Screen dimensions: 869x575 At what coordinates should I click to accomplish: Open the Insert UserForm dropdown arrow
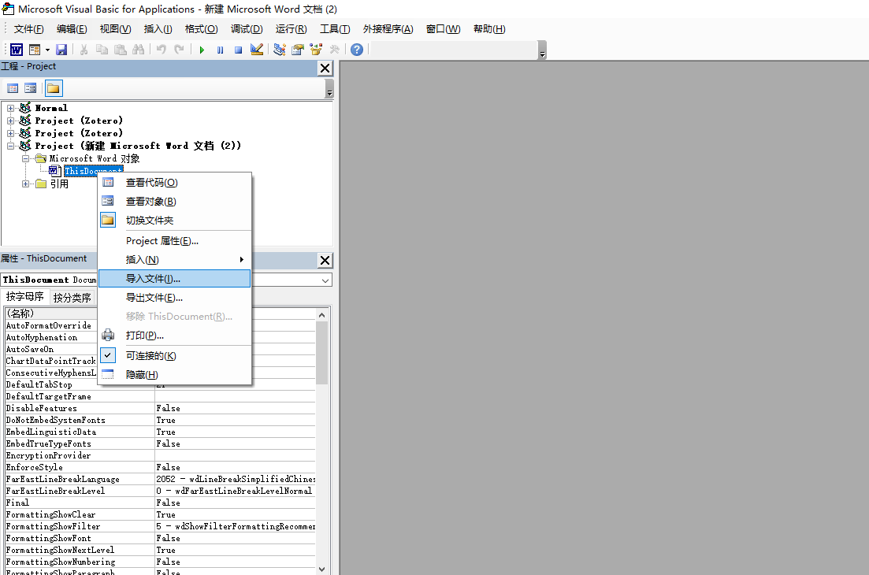[x=47, y=50]
